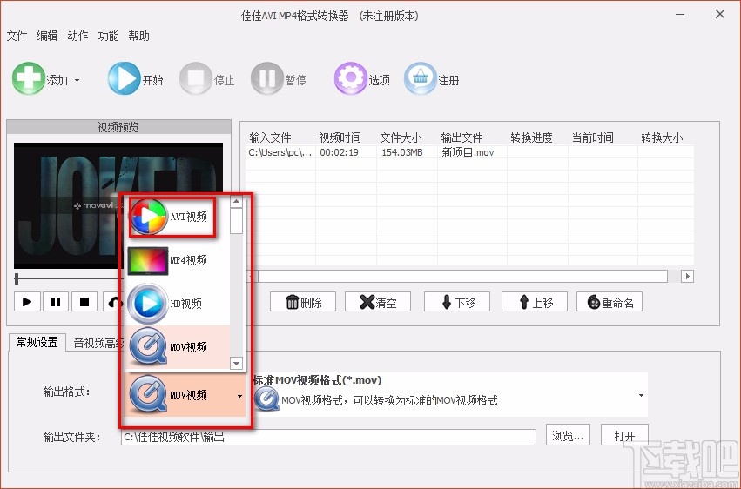The image size is (741, 489).
Task: Expand the standard MOV profile dropdown
Action: 641,396
